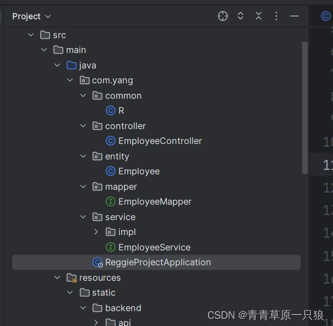Click the service package icon
333x326 pixels.
[97, 217]
